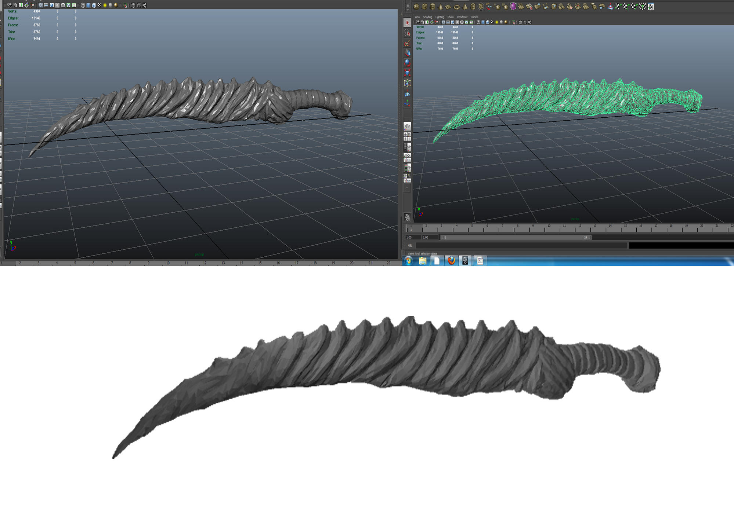The height and width of the screenshot is (513, 734).
Task: Create a polygon cube from the shelf
Action: [x=424, y=6]
